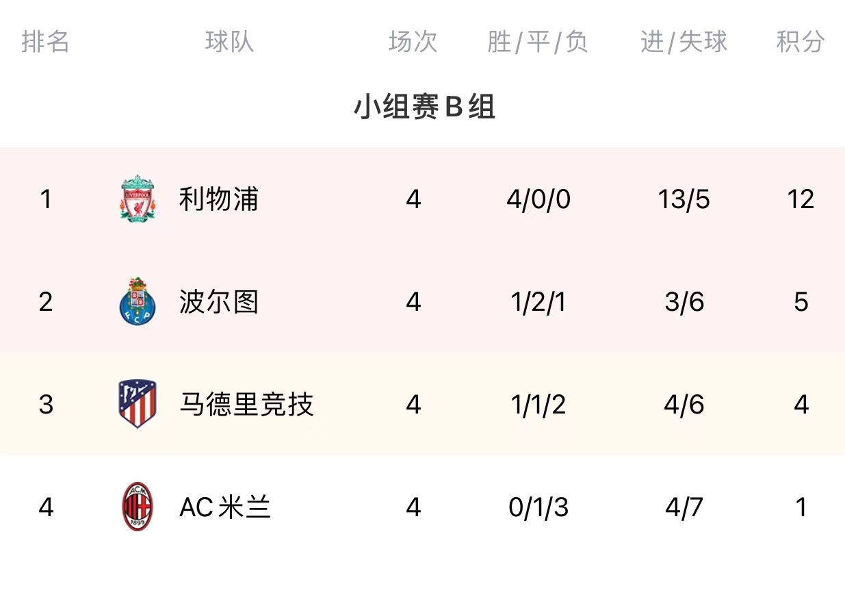Click Liverpool's 12 points value
Image resolution: width=845 pixels, height=597 pixels.
[800, 199]
